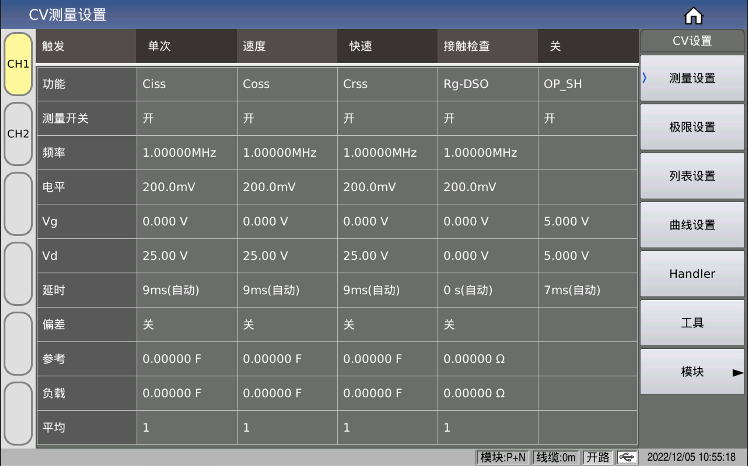Click the Home icon to return home

(694, 15)
